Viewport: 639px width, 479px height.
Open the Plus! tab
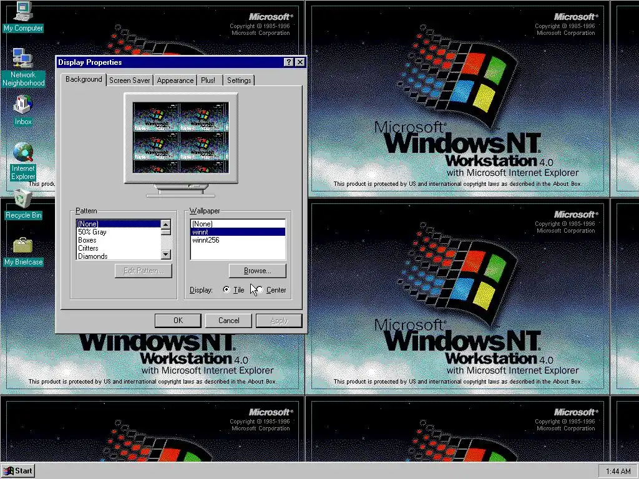click(x=208, y=80)
